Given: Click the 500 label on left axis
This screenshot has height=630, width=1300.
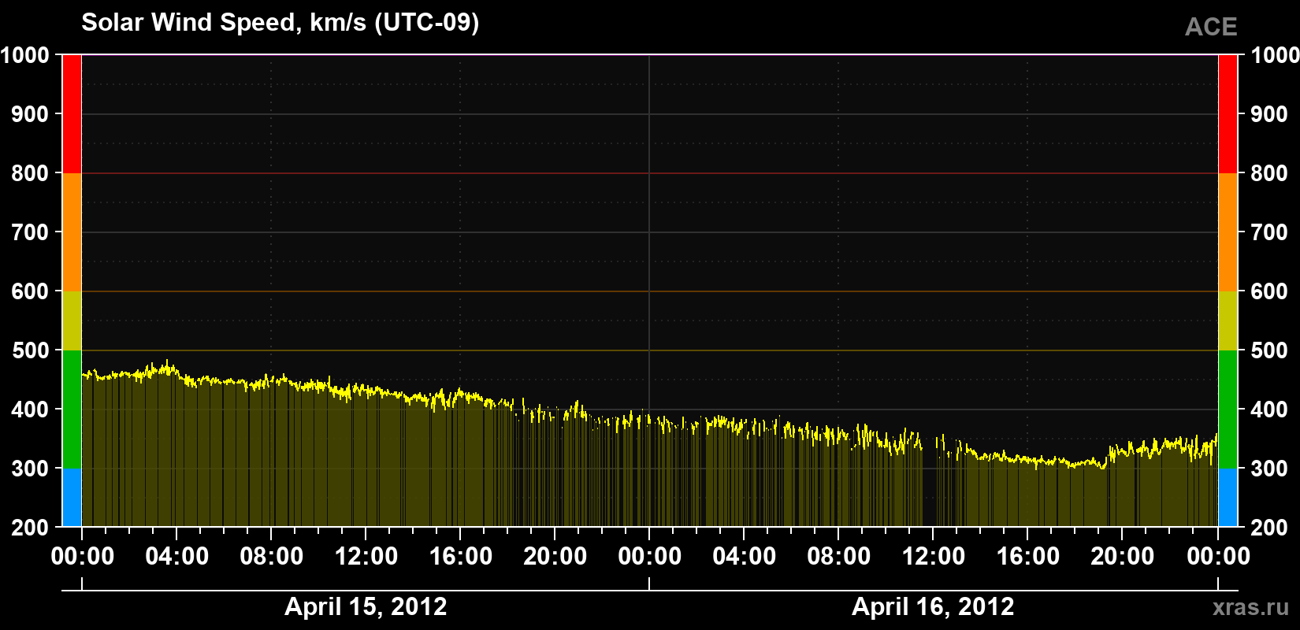Looking at the screenshot, I should coord(31,350).
